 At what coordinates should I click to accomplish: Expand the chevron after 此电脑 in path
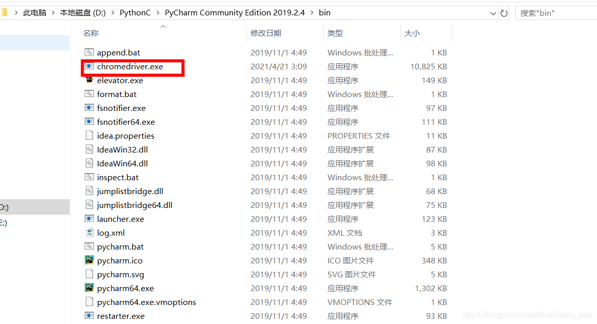click(x=53, y=13)
